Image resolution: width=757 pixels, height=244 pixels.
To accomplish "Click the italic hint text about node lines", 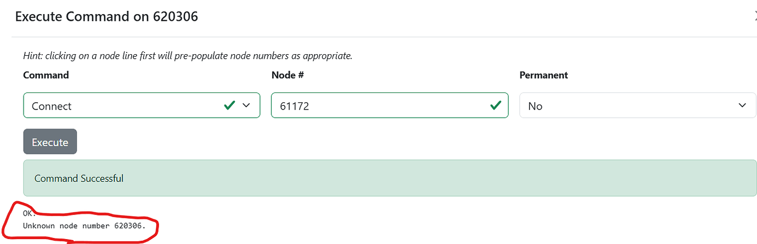I will 187,55.
